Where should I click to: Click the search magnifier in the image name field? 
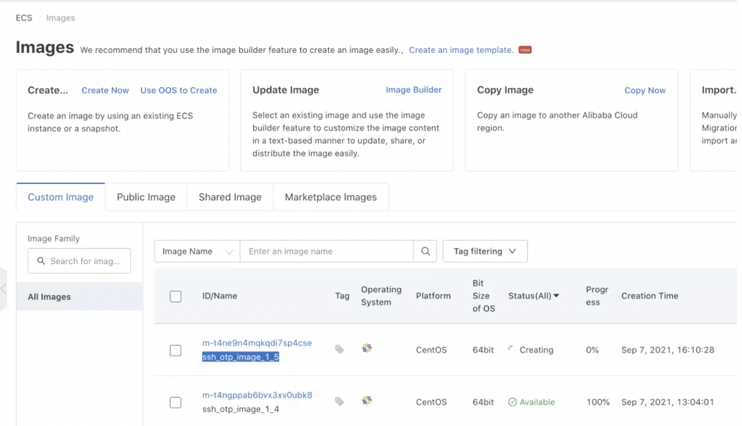click(x=425, y=251)
